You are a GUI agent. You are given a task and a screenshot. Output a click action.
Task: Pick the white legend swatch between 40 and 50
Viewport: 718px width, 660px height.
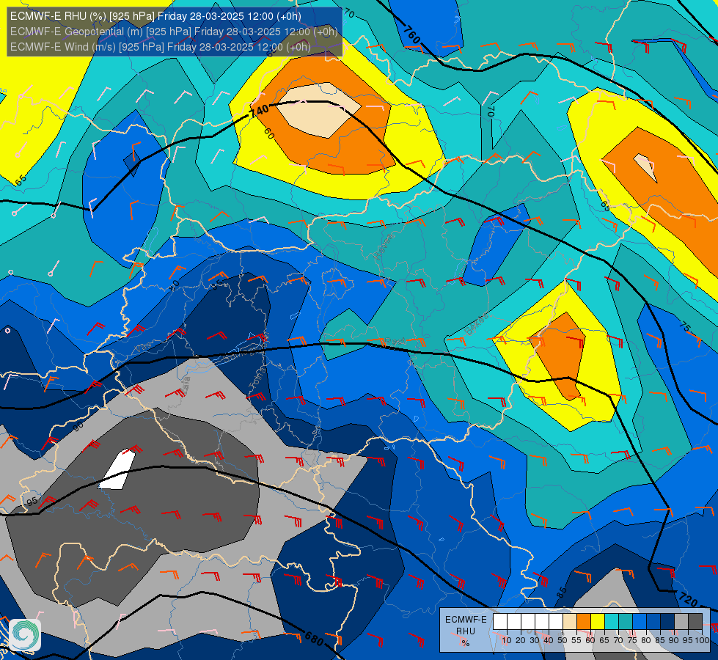[x=556, y=622]
